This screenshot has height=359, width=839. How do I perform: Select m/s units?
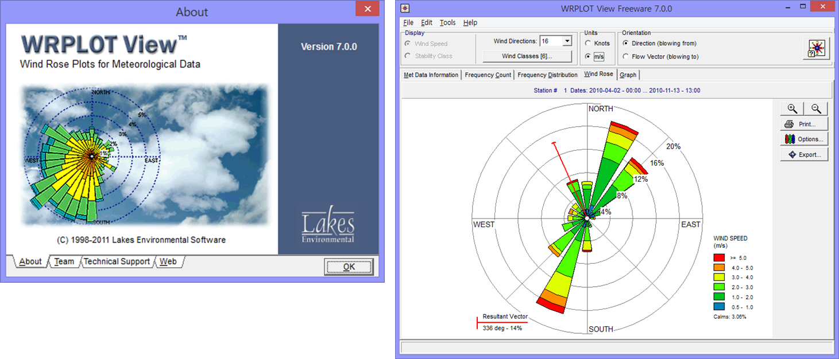click(x=595, y=57)
